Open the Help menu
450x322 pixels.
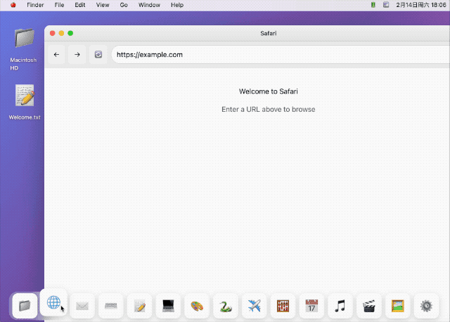pyautogui.click(x=177, y=5)
